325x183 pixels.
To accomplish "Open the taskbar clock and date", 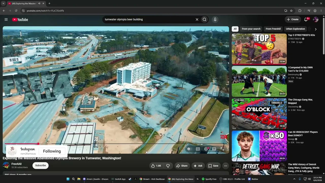I will click(x=318, y=179).
